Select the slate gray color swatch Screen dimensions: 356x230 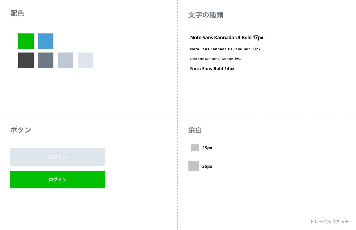[45, 60]
